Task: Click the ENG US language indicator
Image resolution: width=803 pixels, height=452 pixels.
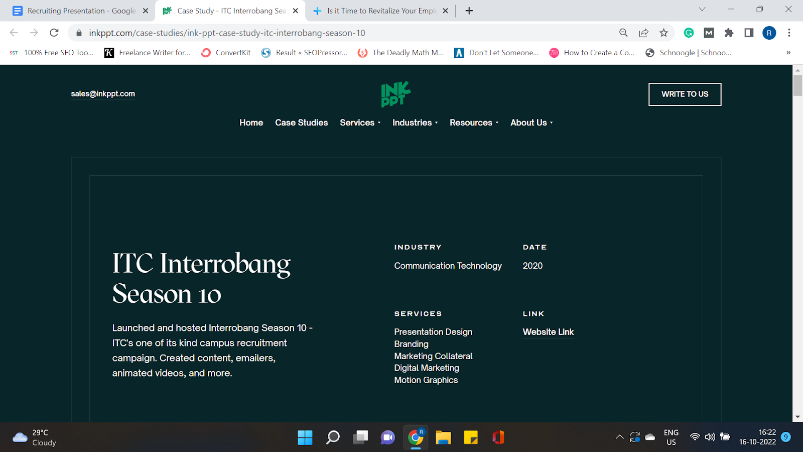Action: click(671, 437)
